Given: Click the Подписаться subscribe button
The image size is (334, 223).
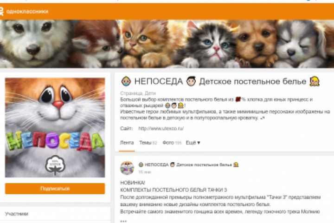Looking at the screenshot, I should pos(55,189).
